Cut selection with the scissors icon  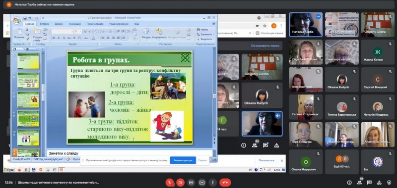[x=27, y=30]
